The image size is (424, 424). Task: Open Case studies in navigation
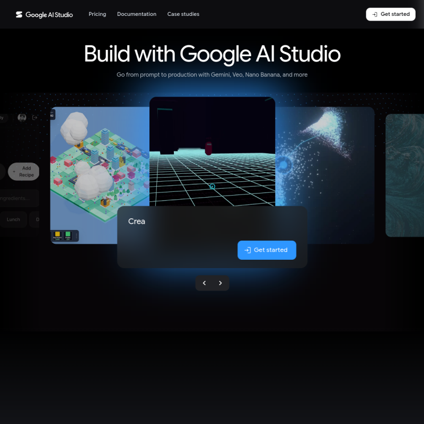183,14
